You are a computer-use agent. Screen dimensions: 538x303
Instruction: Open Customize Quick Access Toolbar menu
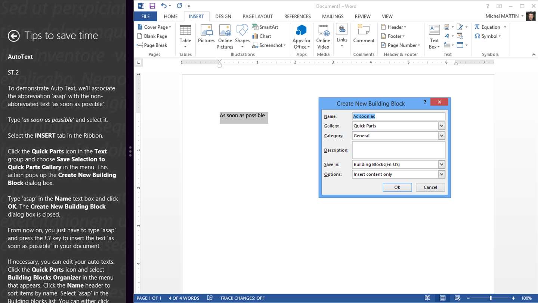tap(189, 6)
